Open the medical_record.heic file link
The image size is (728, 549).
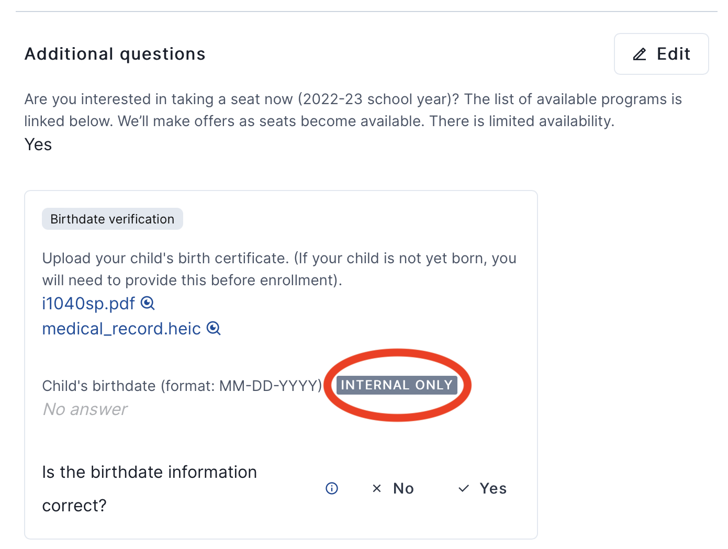pos(121,329)
